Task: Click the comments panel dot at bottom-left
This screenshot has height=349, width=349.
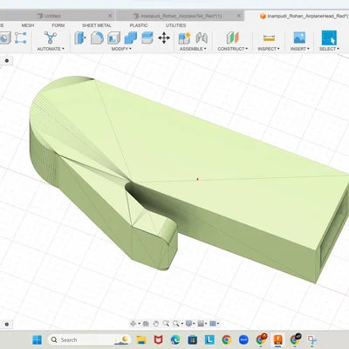Action: click(x=7, y=324)
